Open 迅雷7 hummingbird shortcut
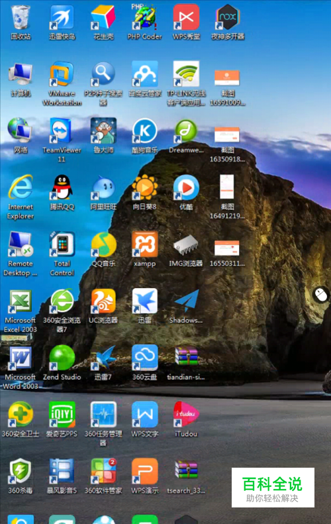 (x=103, y=358)
